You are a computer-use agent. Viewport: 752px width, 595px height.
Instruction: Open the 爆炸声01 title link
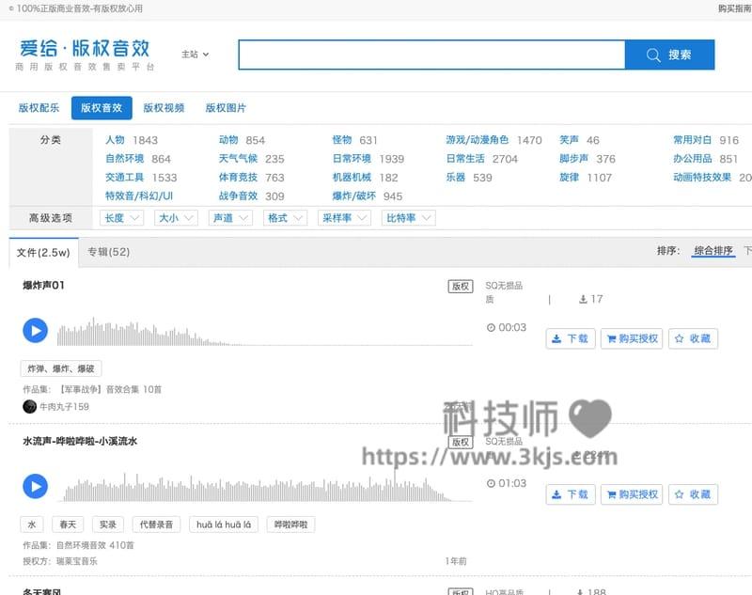pyautogui.click(x=43, y=286)
